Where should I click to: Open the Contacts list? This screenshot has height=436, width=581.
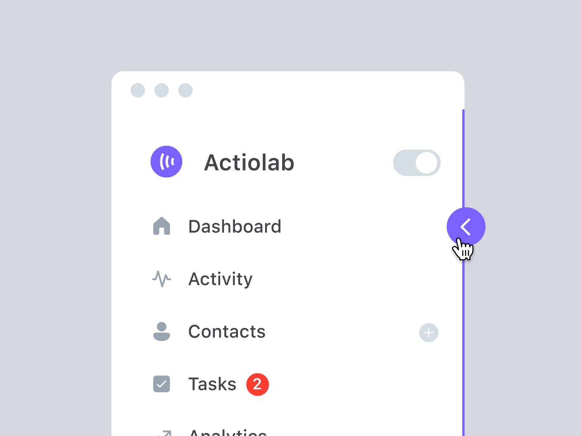pos(227,331)
